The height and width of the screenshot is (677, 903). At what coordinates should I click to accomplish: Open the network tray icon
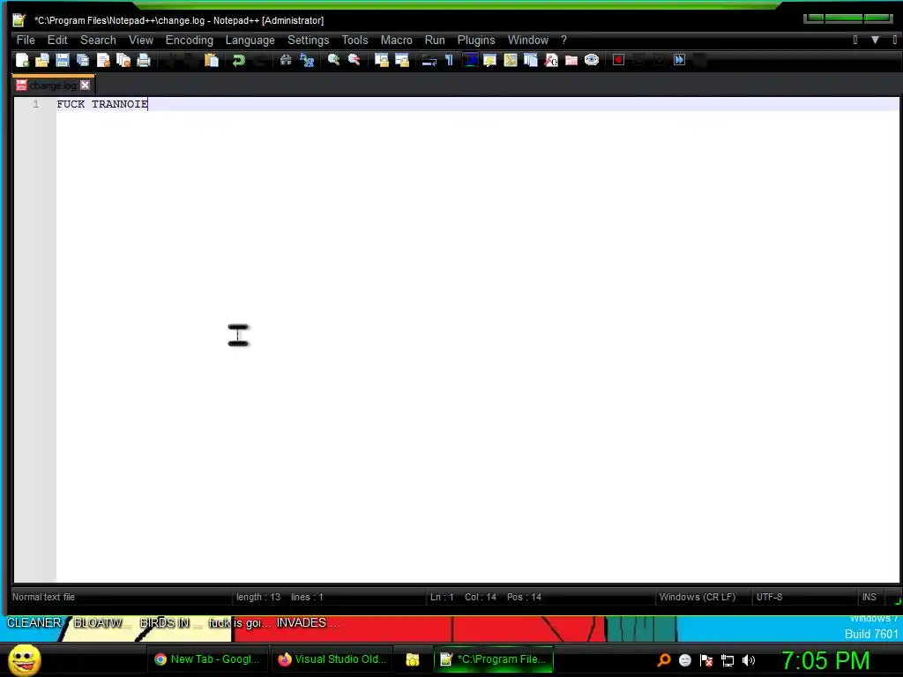click(x=728, y=660)
